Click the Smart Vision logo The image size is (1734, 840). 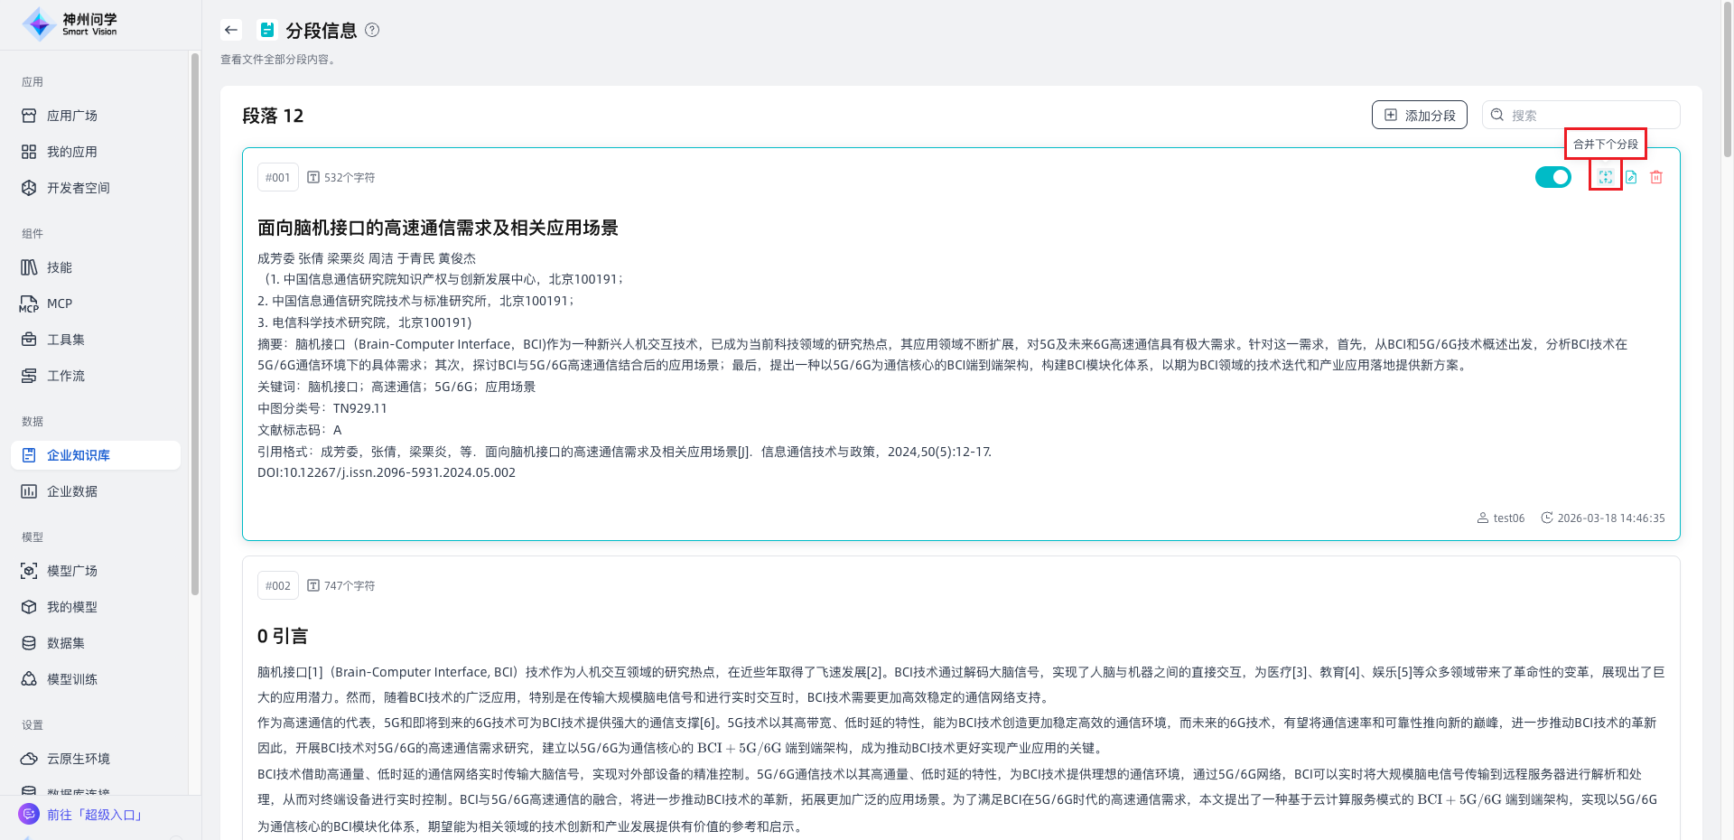click(70, 24)
